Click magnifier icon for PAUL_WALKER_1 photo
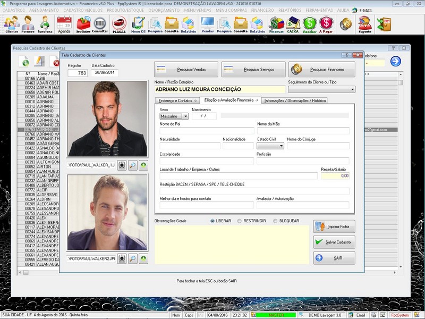Viewport: 425px width, 319px height. [132, 165]
